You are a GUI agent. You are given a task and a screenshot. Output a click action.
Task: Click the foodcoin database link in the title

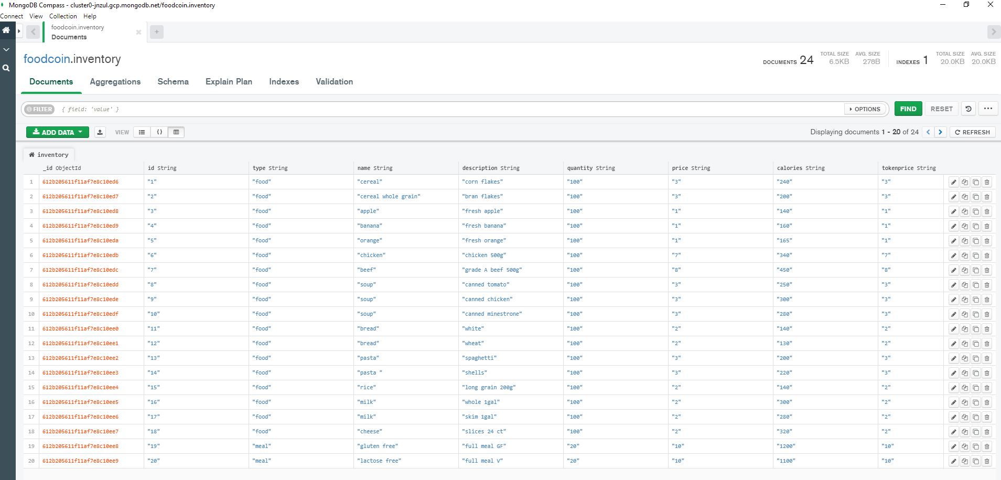tap(47, 59)
